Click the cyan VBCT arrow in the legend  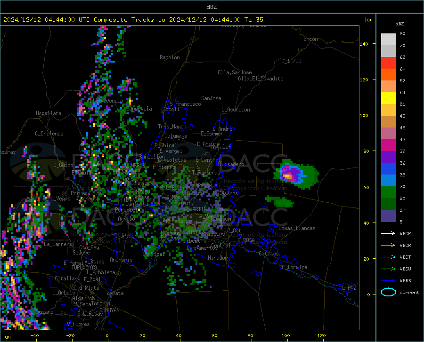point(388,257)
